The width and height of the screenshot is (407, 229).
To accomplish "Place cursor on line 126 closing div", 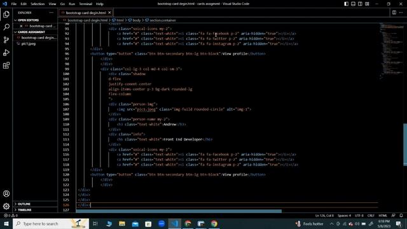I will (x=84, y=205).
